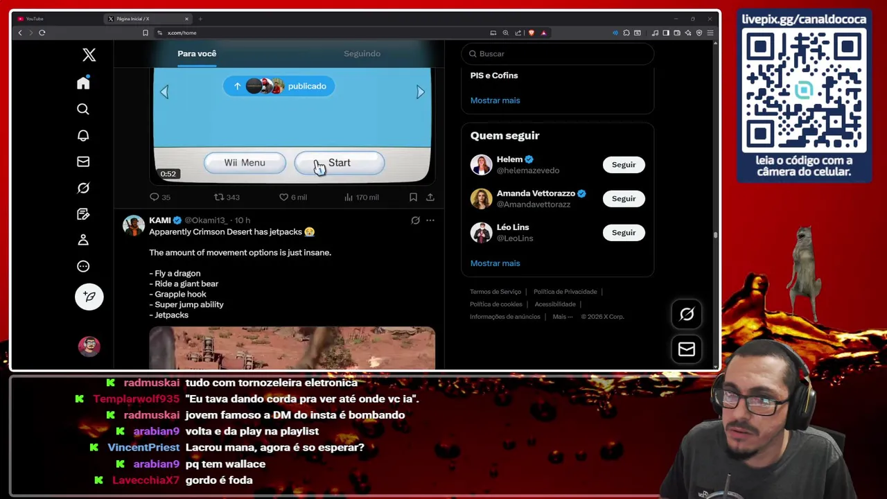This screenshot has width=887, height=499.
Task: Open Profile person icon in sidebar
Action: 83,240
